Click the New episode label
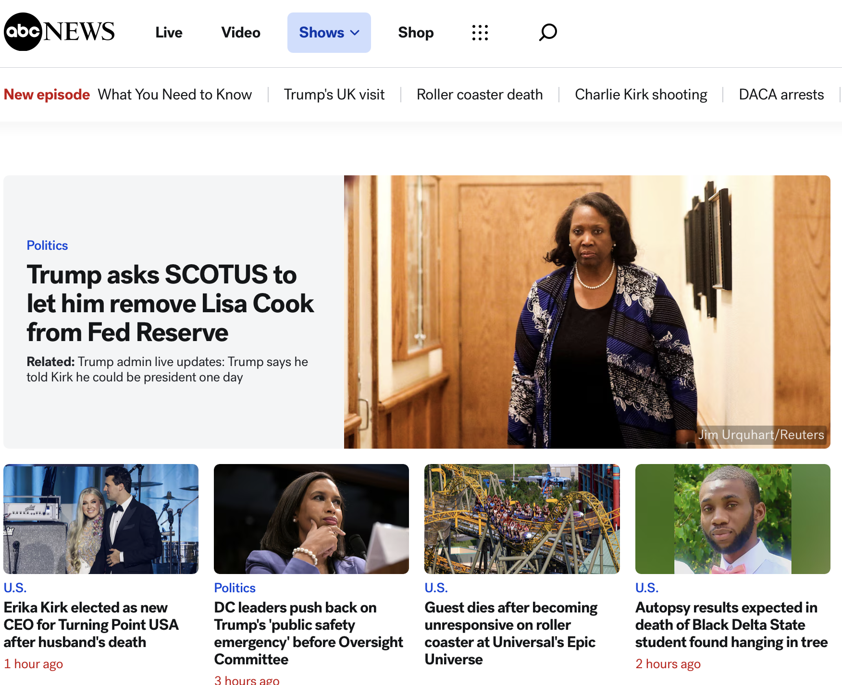Image resolution: width=842 pixels, height=685 pixels. pos(47,94)
